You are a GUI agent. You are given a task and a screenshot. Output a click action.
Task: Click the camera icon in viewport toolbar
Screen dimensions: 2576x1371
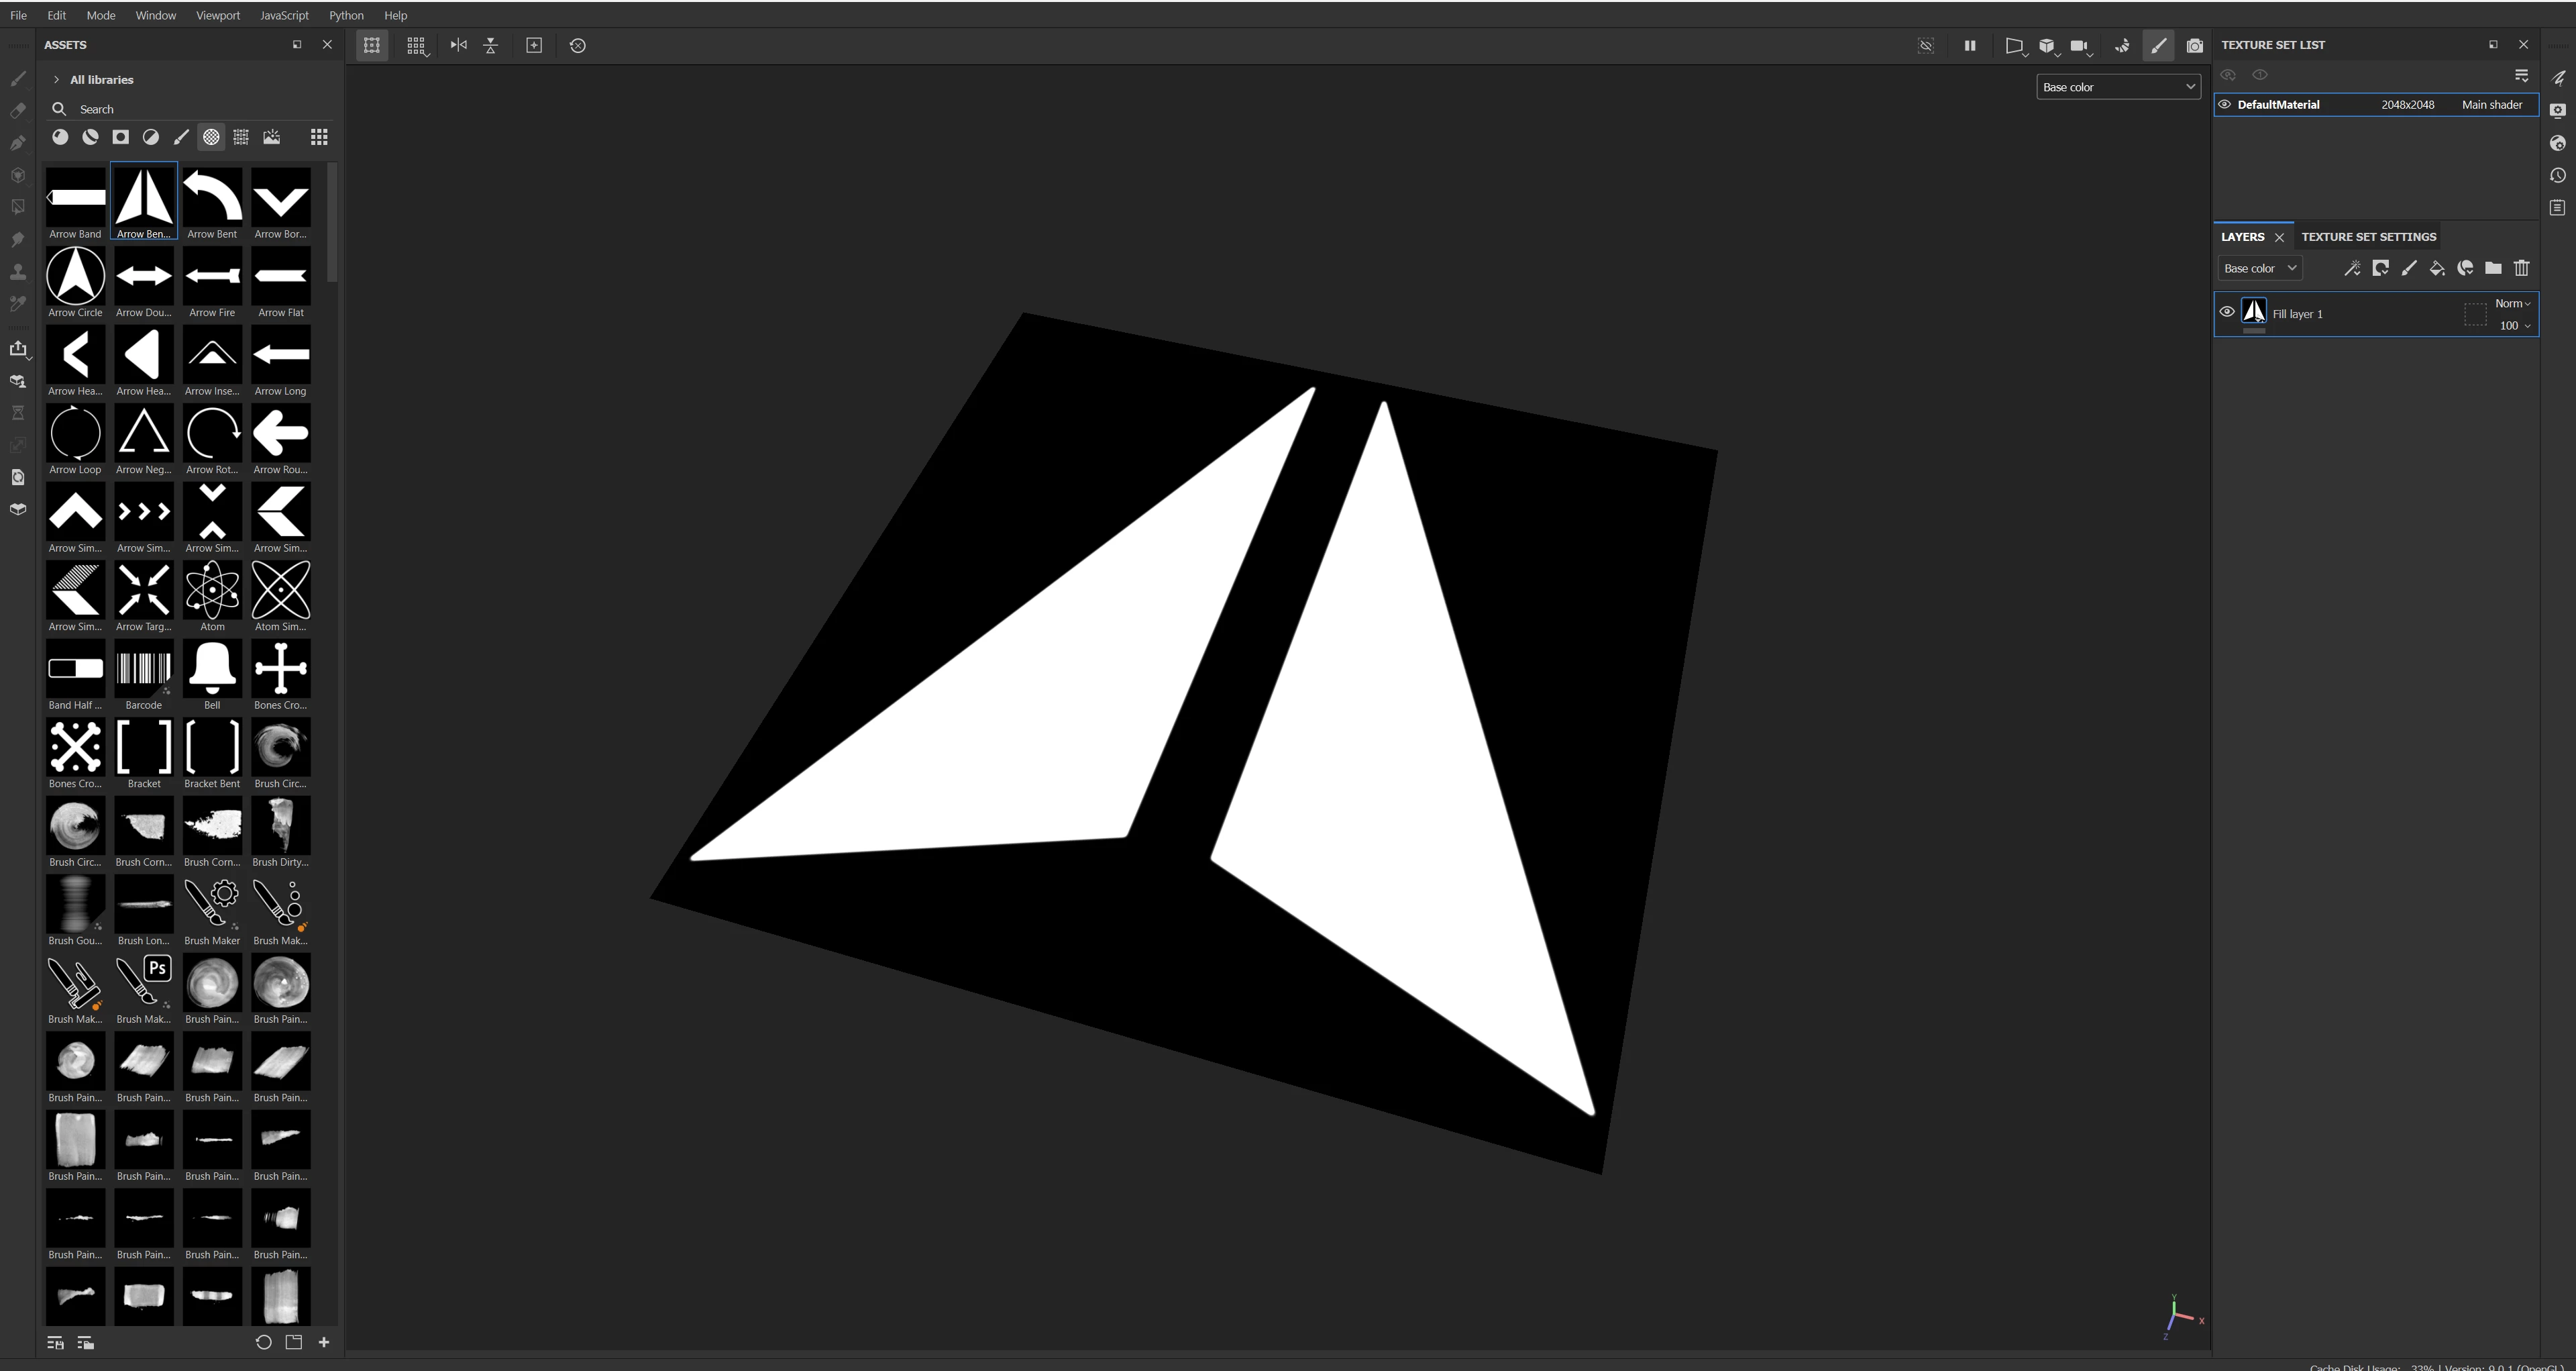[x=2194, y=46]
